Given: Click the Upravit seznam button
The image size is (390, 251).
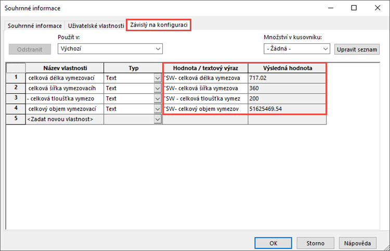Looking at the screenshot, I should (357, 49).
